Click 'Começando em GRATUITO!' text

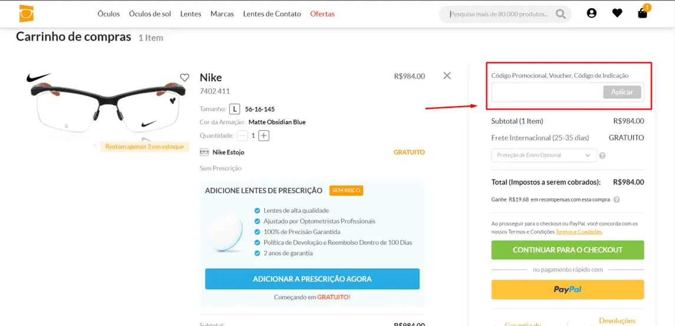pos(312,297)
